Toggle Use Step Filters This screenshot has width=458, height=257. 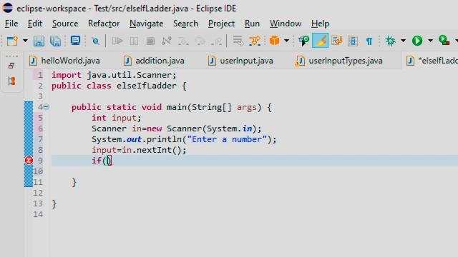coord(255,41)
